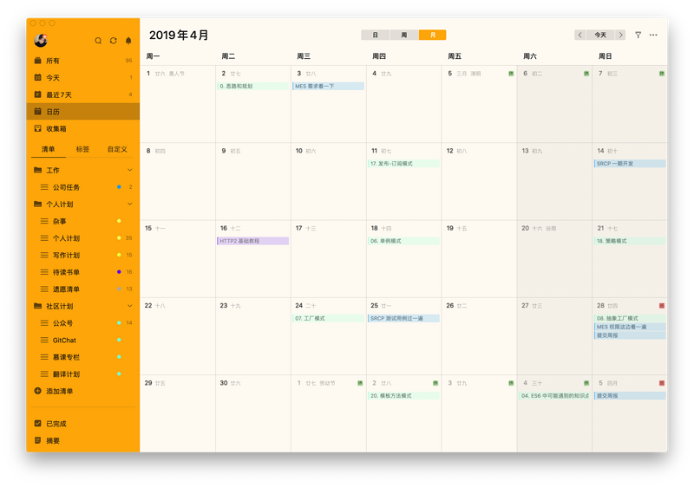
Task: Click the user avatar picture
Action: [41, 40]
